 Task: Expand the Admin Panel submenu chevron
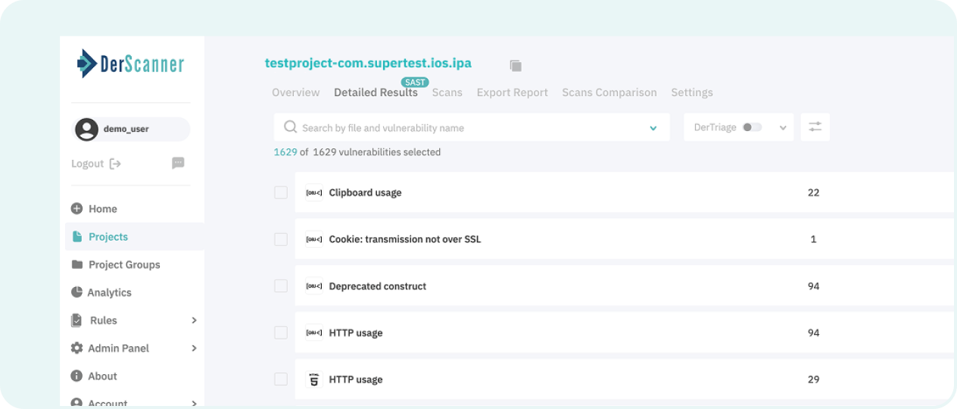pyautogui.click(x=194, y=348)
